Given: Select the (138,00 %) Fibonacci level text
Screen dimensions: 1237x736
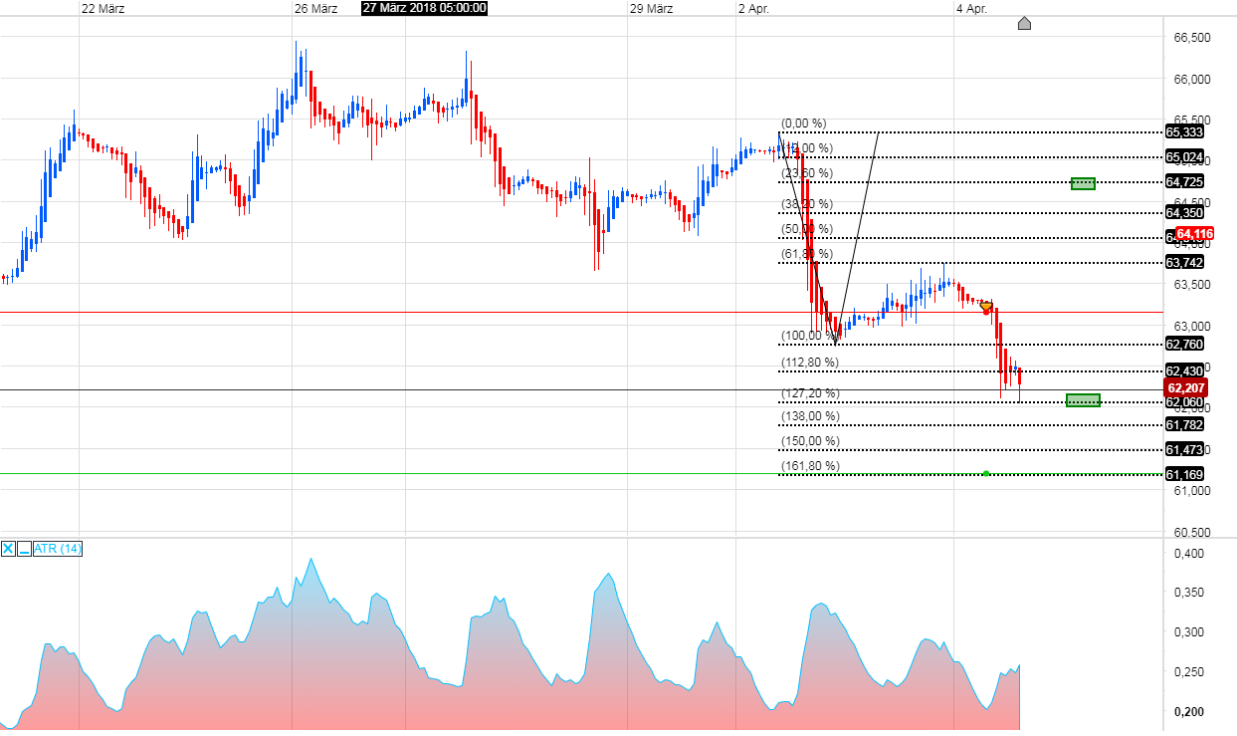Looking at the screenshot, I should [809, 416].
